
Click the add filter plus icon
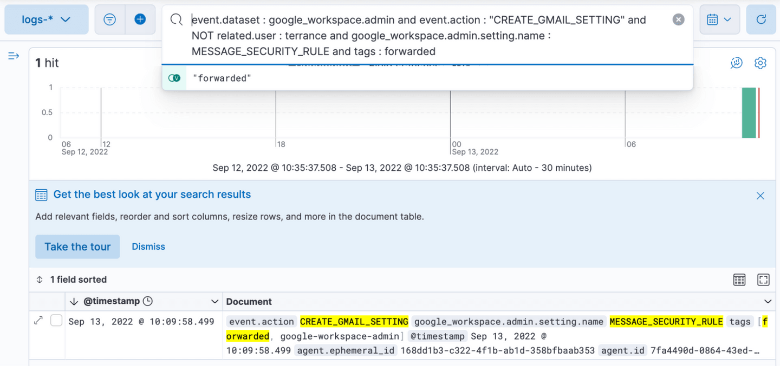(x=140, y=19)
